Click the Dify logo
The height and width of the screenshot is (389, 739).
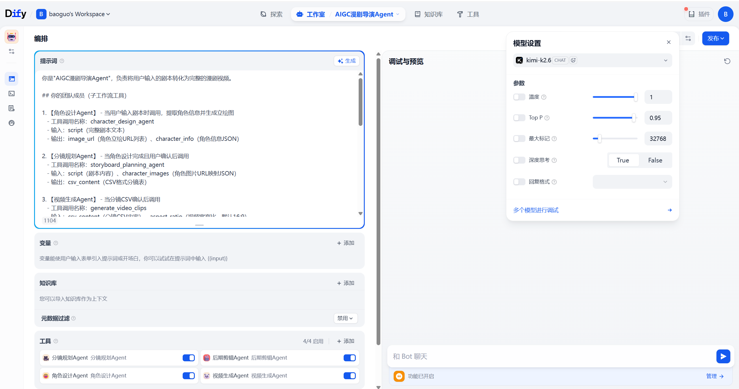[x=16, y=14]
